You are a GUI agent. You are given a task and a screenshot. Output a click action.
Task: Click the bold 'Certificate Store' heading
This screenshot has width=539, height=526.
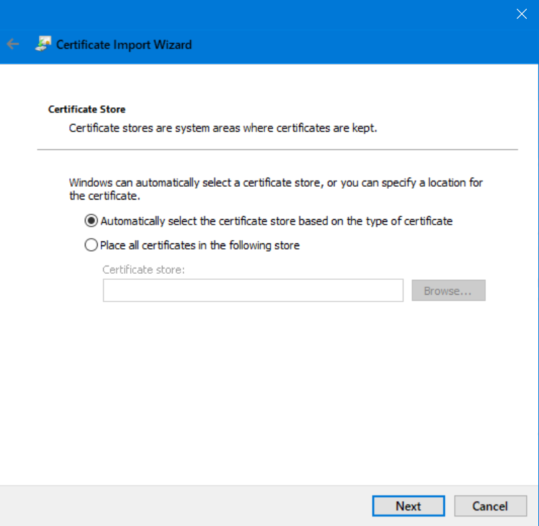[x=87, y=109]
